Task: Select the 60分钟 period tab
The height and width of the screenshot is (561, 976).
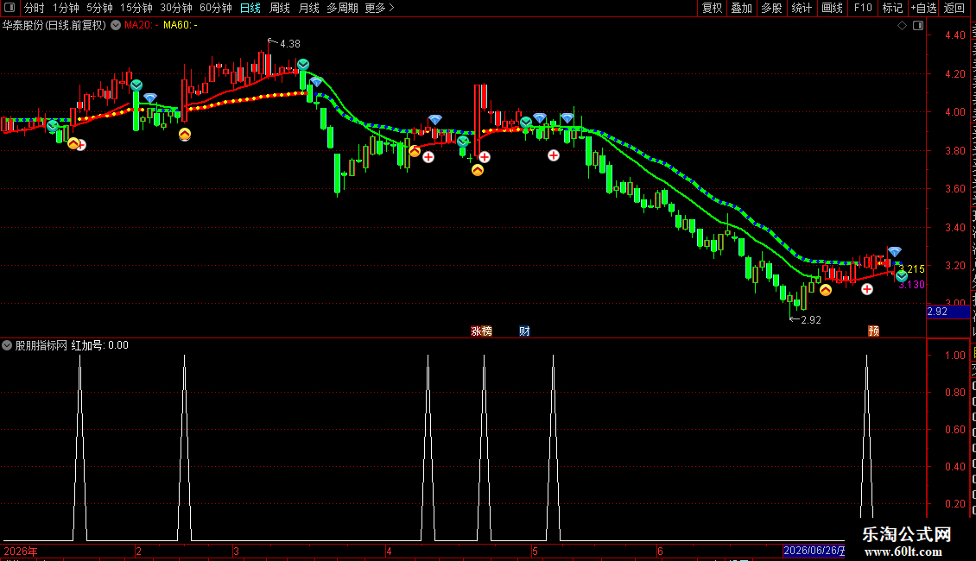Action: pos(215,8)
